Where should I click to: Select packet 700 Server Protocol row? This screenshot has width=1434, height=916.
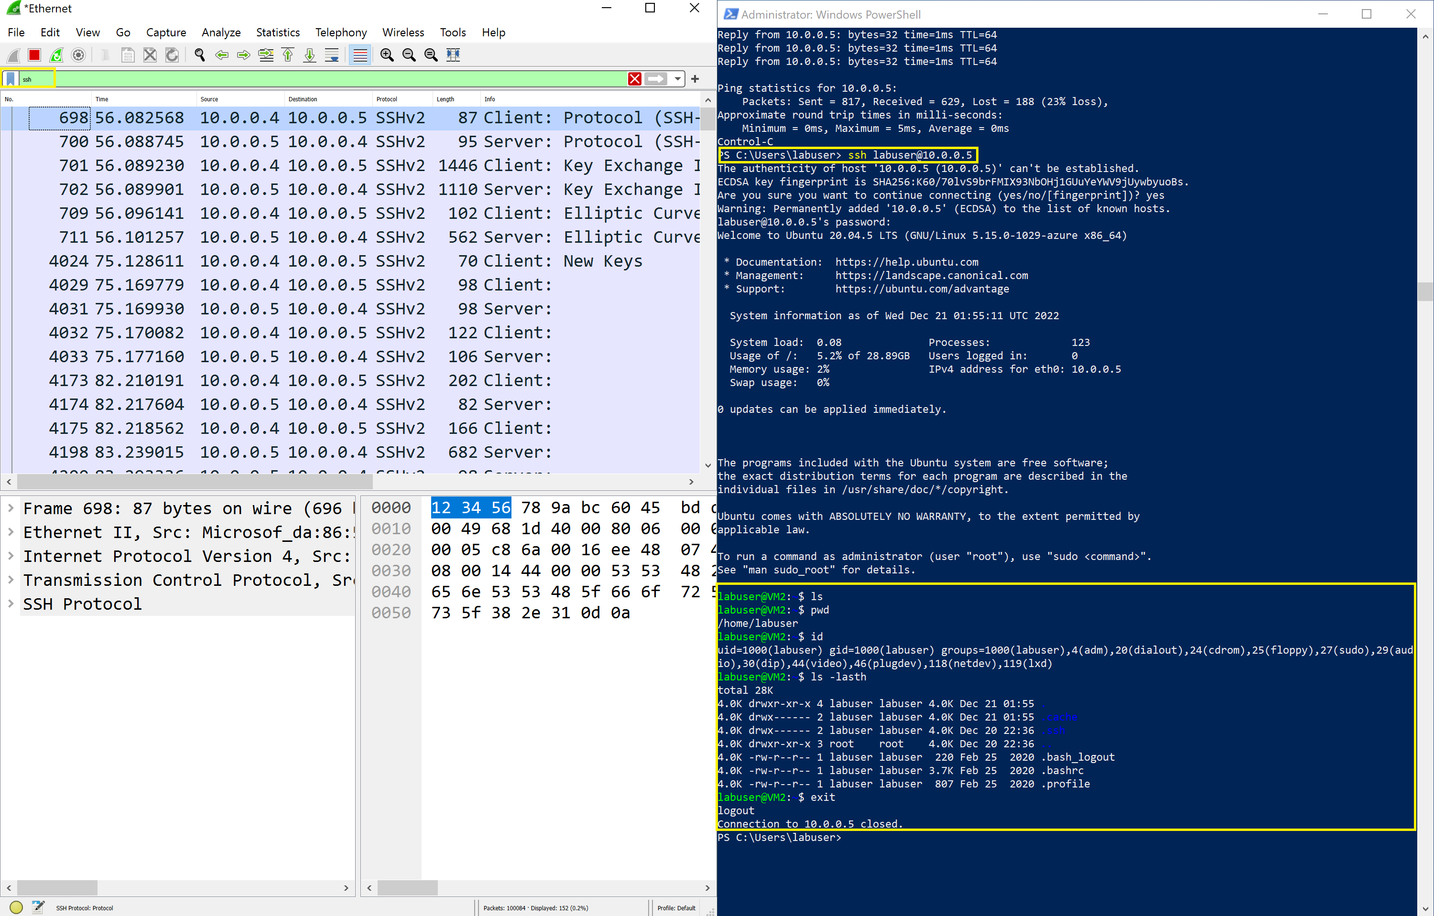(350, 141)
